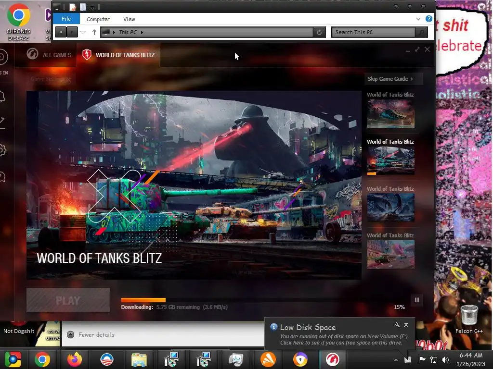Open the volume speaker tray icon
This screenshot has width=493, height=369.
(445, 359)
